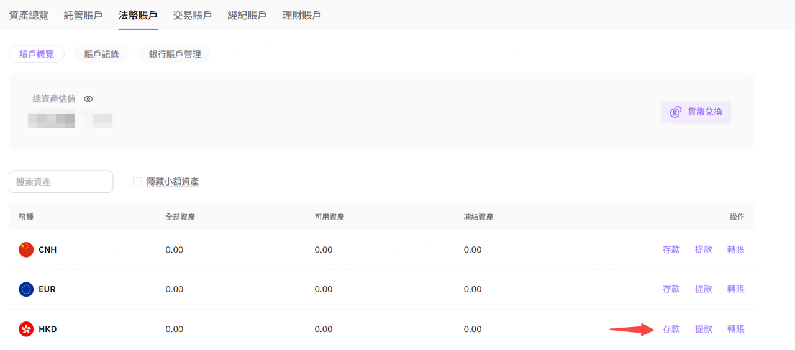
Task: Open the 理財賬戶 tab
Action: pos(302,15)
